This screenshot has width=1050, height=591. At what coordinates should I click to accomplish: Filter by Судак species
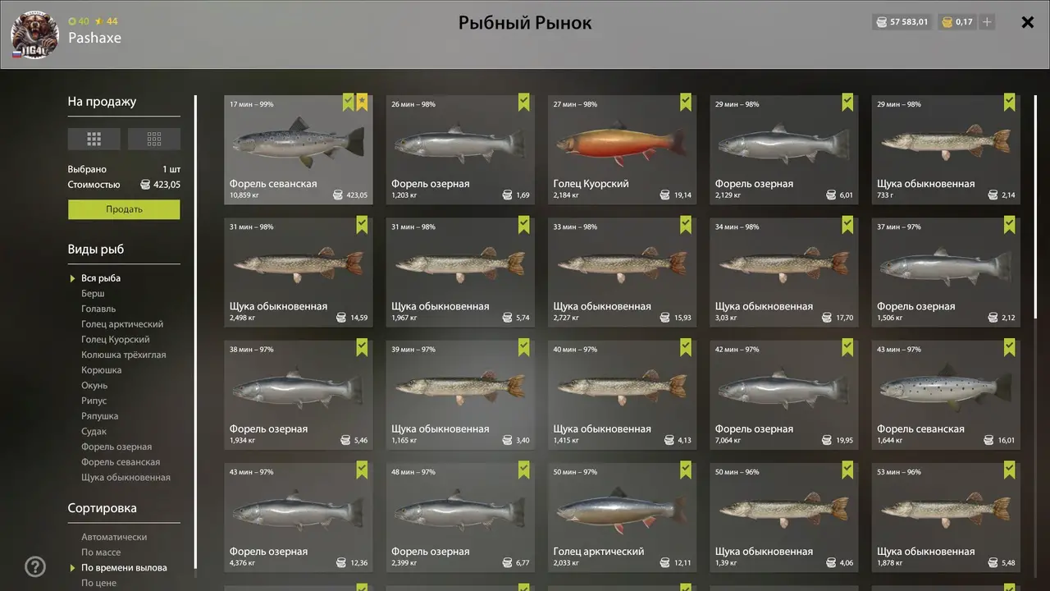94,432
